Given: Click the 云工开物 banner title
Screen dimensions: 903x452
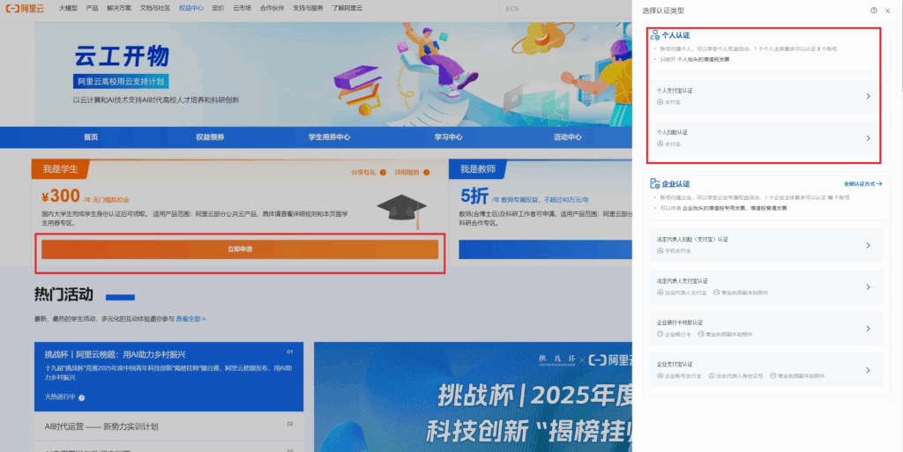Looking at the screenshot, I should coord(122,56).
